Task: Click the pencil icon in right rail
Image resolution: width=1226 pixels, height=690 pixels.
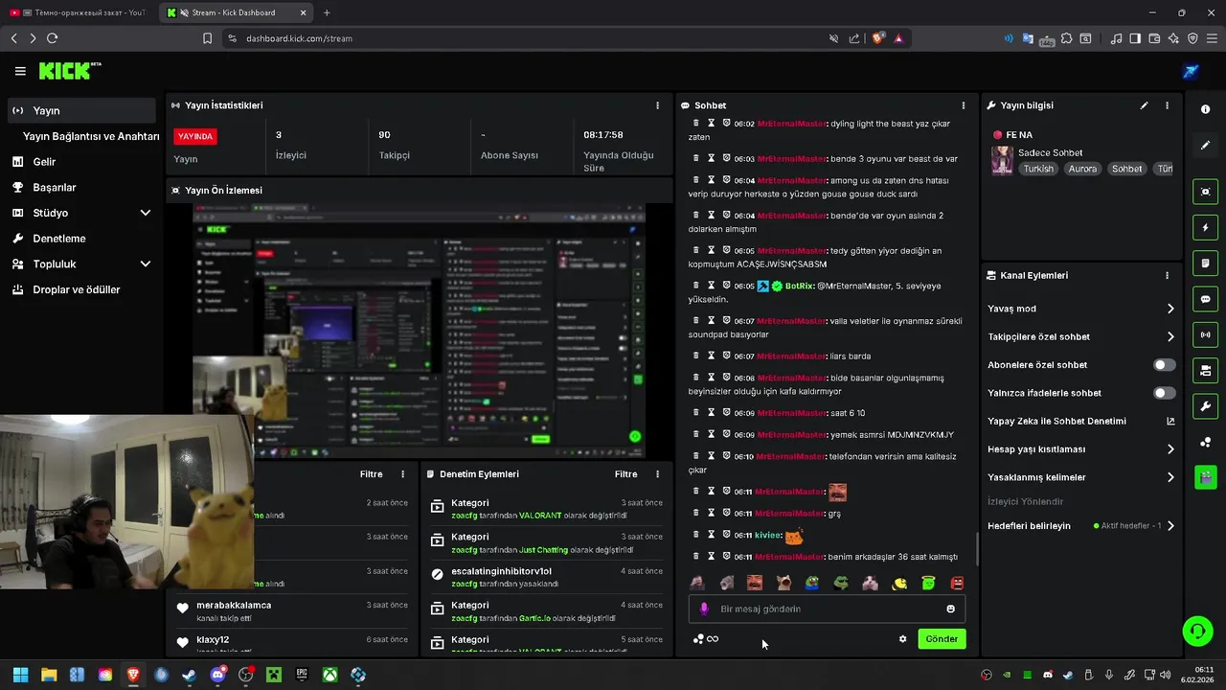Action: point(1205,145)
